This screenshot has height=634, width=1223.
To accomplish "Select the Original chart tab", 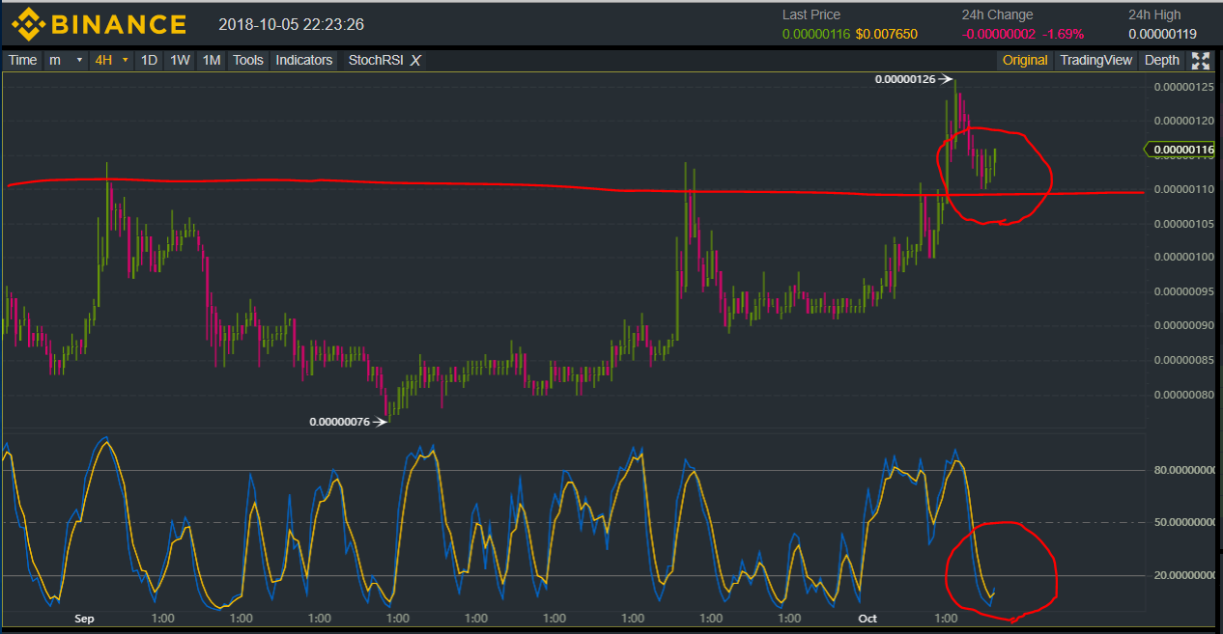I will tap(1024, 60).
